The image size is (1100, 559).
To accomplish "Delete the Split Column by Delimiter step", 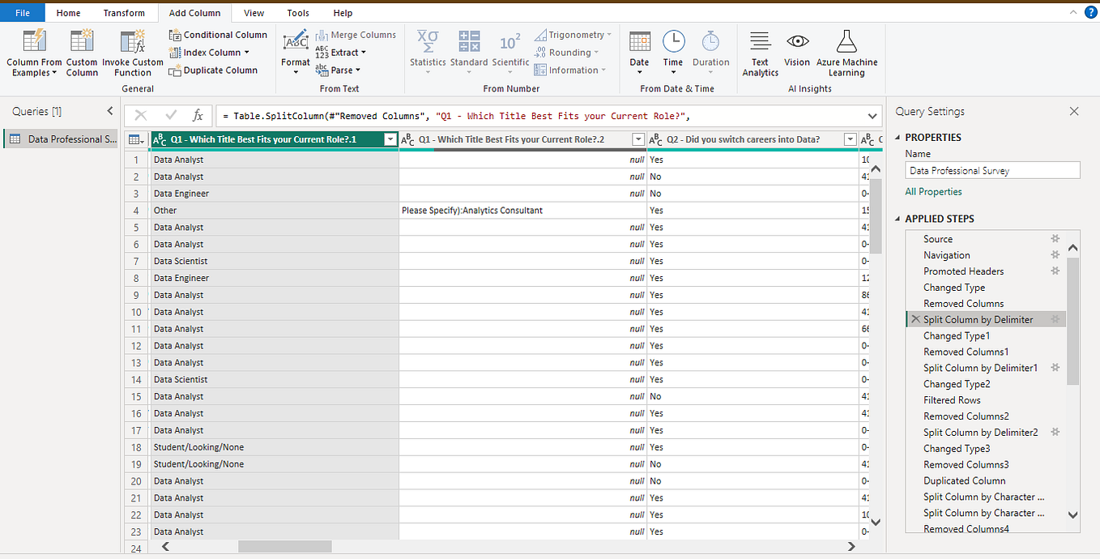I will click(x=915, y=318).
